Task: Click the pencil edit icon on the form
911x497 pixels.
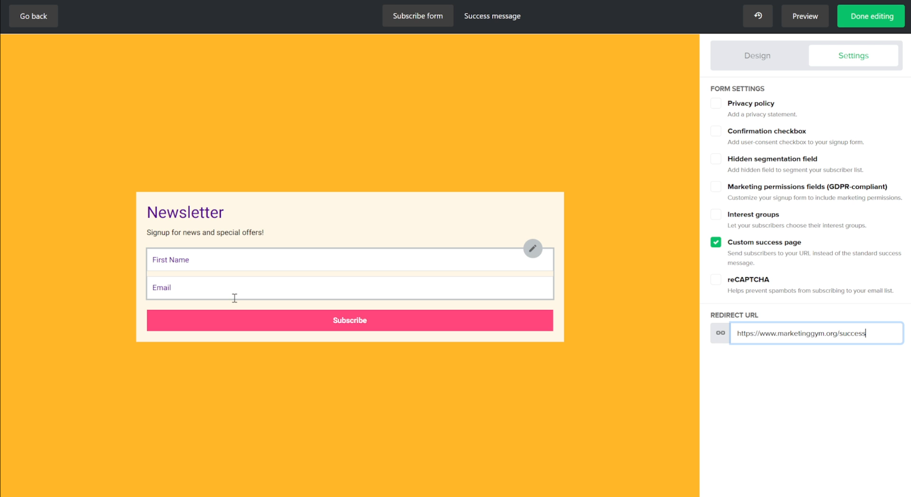Action: 533,248
